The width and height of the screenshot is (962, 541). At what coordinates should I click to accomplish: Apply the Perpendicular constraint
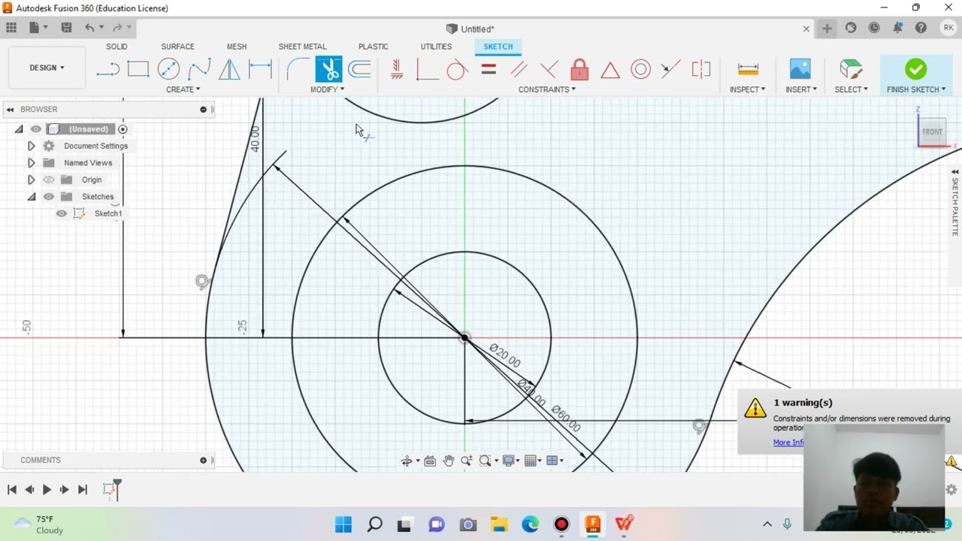549,70
